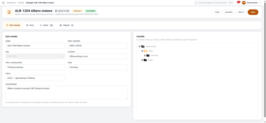
Task: Save the record with salva button
Action: pyautogui.click(x=253, y=12)
